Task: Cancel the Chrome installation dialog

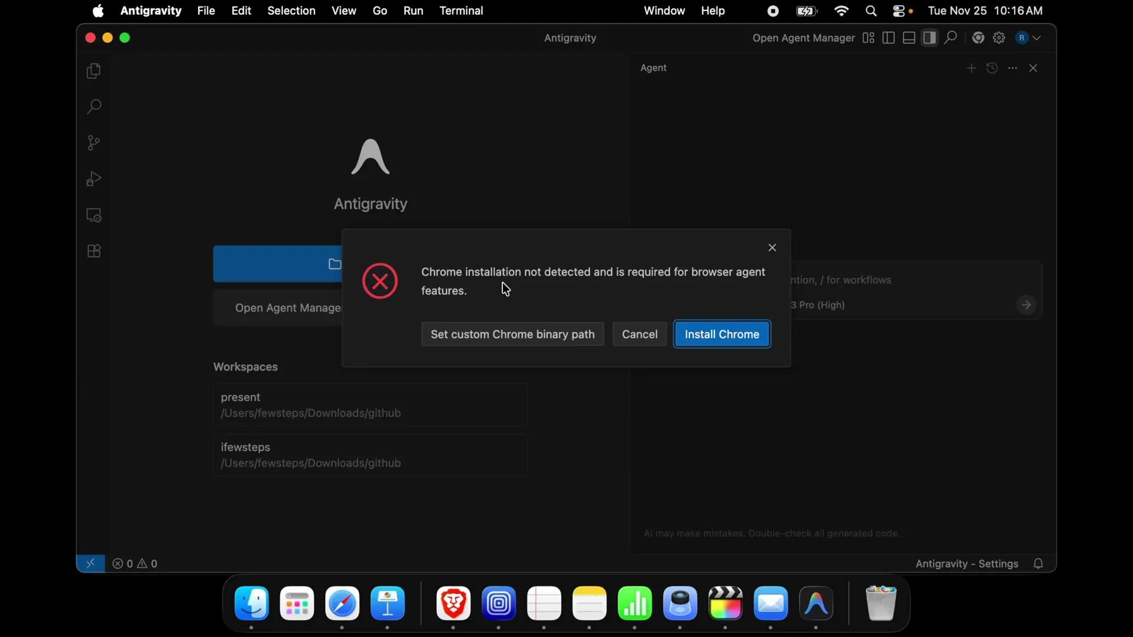Action: [640, 334]
